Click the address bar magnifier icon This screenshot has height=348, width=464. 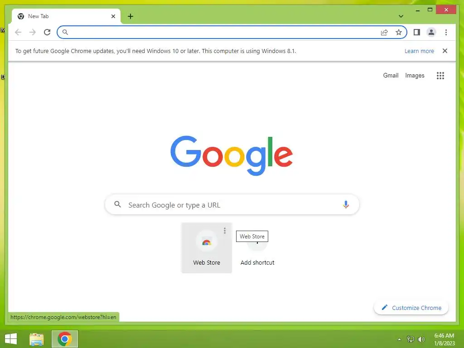[65, 32]
